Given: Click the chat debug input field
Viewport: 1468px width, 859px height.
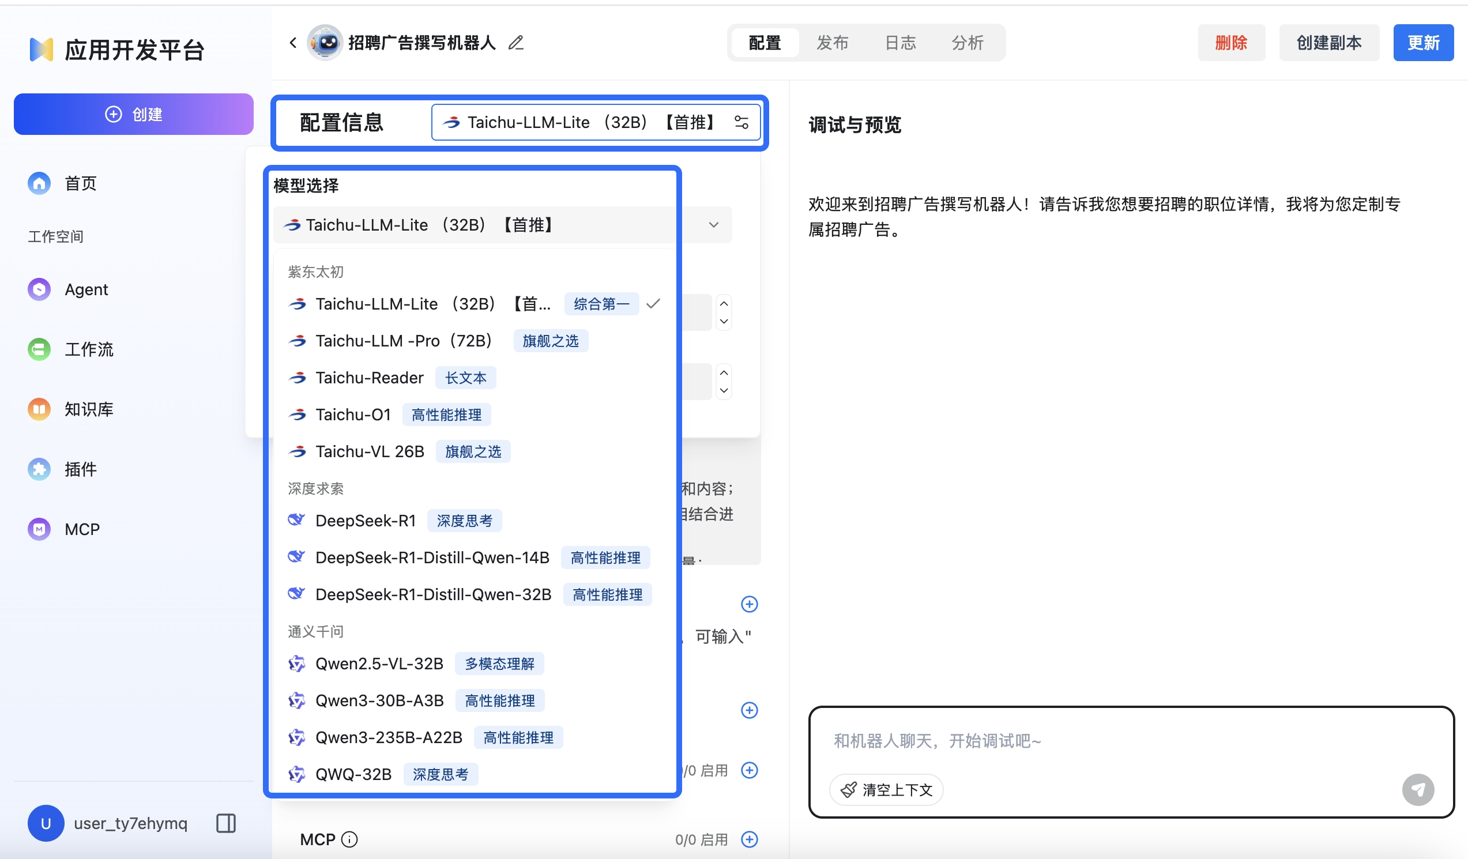Looking at the screenshot, I should pos(1107,741).
